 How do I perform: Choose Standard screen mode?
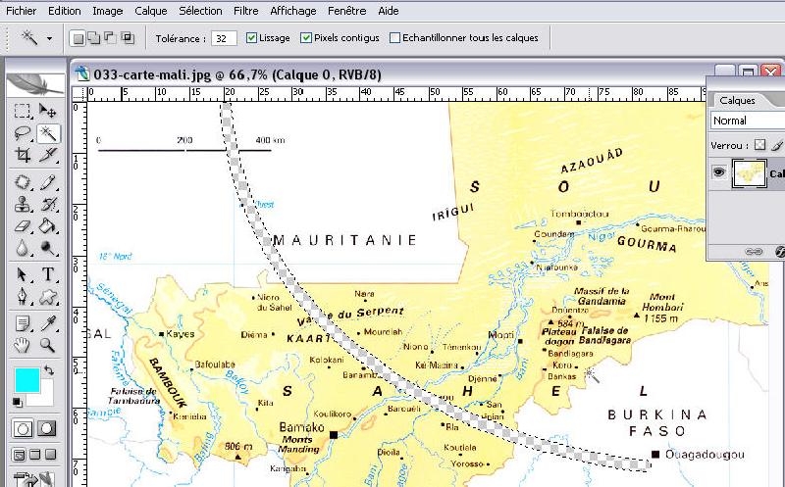coord(19,455)
